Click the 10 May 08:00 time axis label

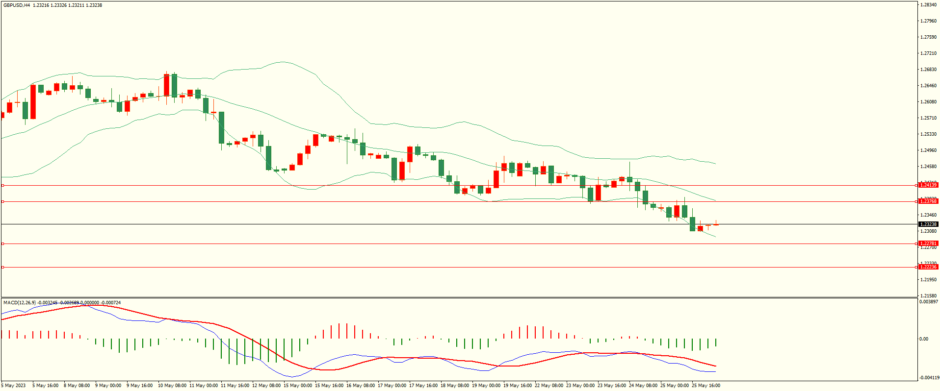tap(172, 386)
